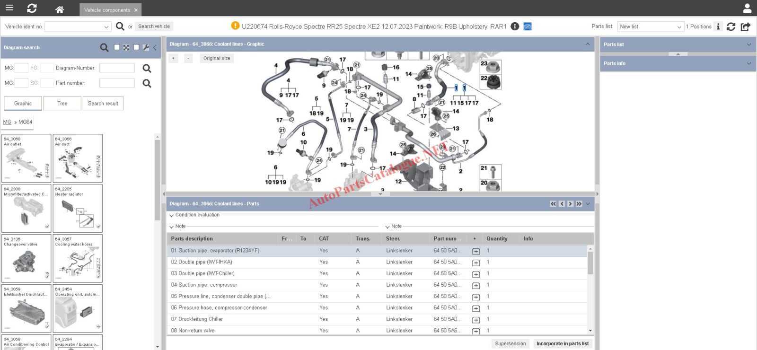
Task: Select row 03 Double pipe (IWT-Chiller)
Action: [377, 274]
